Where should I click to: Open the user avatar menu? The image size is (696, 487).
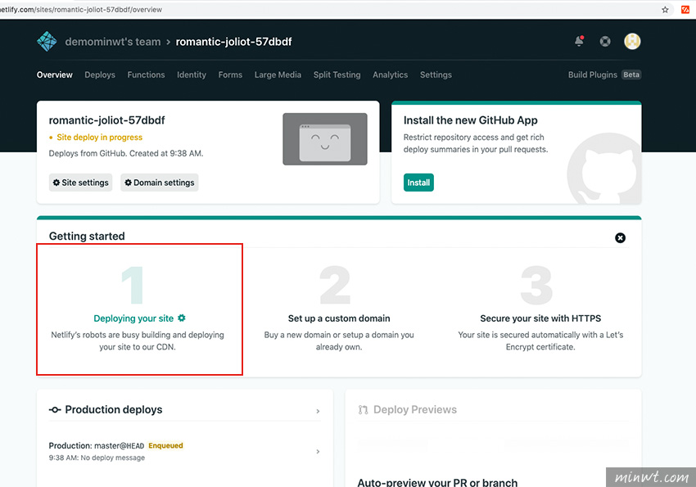click(x=632, y=41)
